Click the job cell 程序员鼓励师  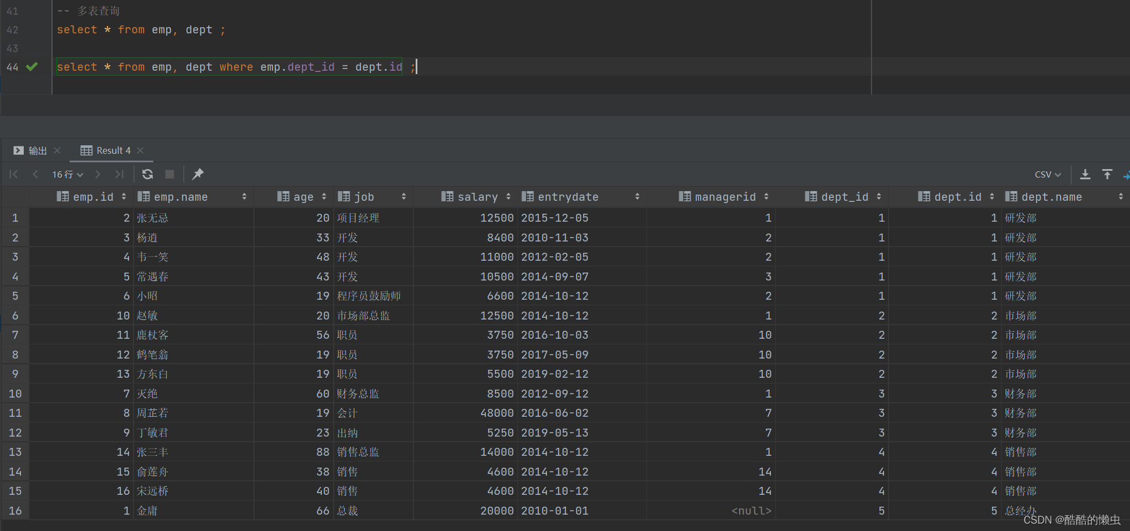(373, 296)
